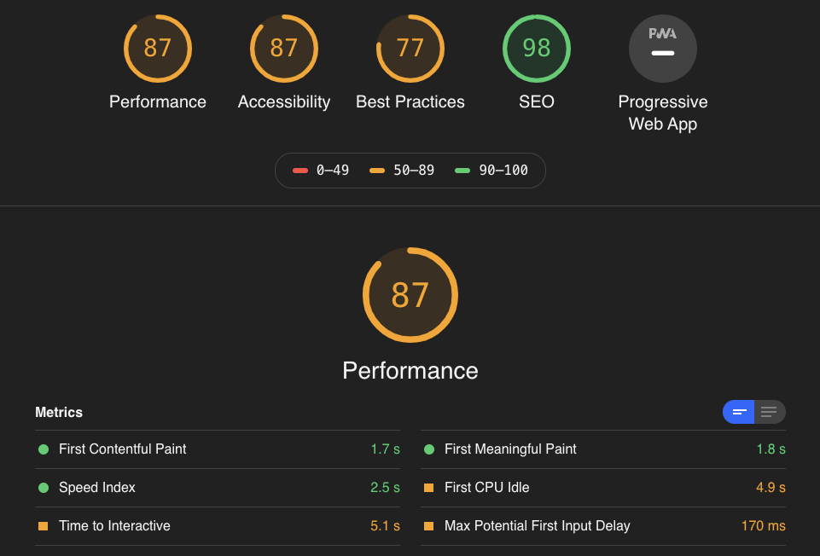
Task: Switch Metrics to expanded description view
Action: (770, 413)
